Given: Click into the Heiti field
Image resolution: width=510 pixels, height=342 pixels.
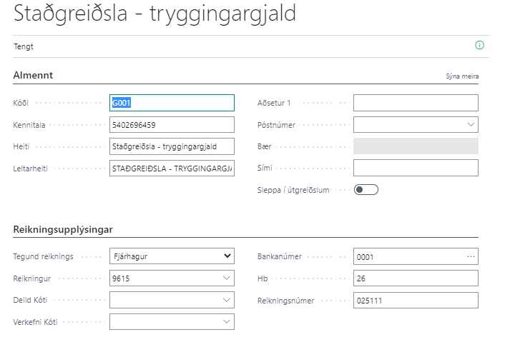Looking at the screenshot, I should [x=172, y=147].
